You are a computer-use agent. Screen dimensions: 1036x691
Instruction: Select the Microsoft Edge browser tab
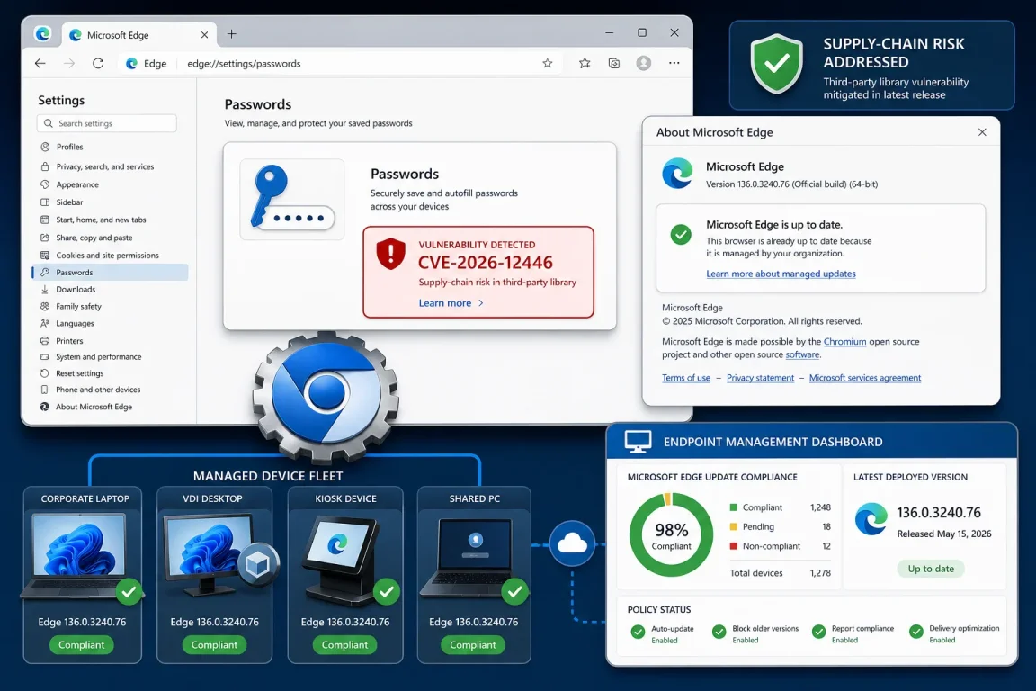(138, 35)
